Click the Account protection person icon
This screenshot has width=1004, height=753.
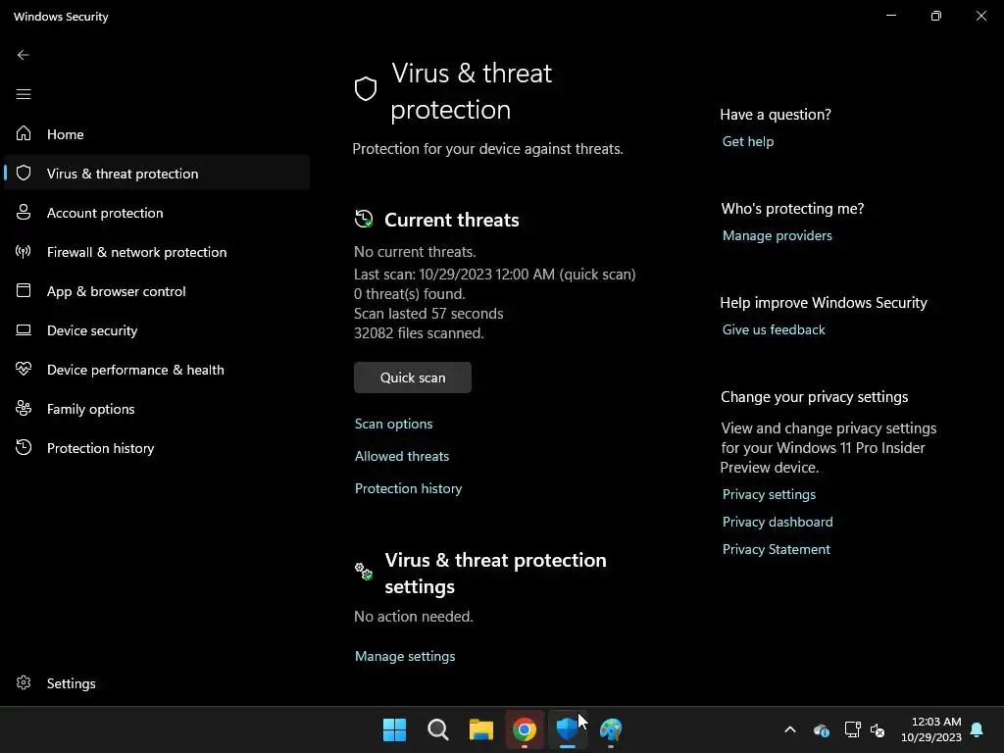coord(24,212)
